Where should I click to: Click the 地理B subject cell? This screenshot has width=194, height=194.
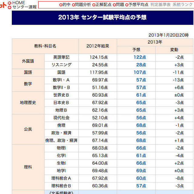pos(61,110)
